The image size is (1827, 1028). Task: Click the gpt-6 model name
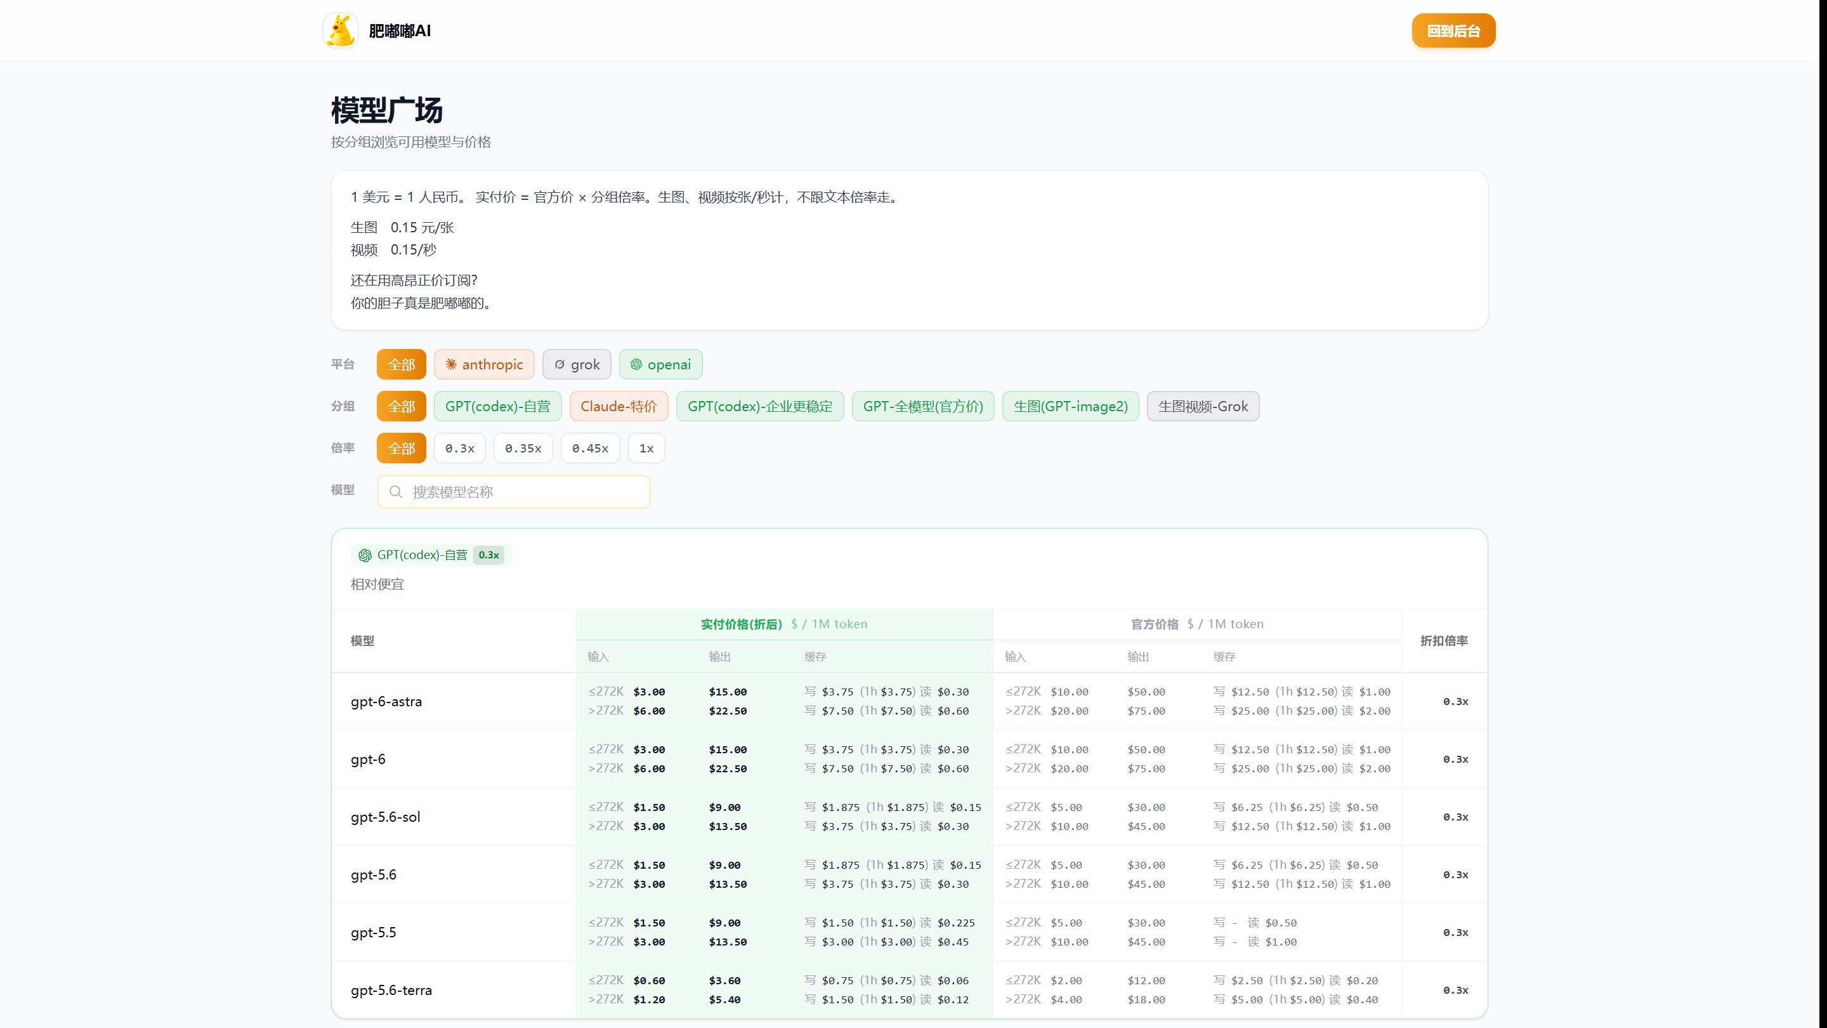pyautogui.click(x=368, y=759)
